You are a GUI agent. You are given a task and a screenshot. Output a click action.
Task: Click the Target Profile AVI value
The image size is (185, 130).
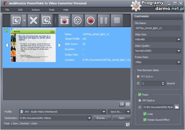[x=85, y=39]
